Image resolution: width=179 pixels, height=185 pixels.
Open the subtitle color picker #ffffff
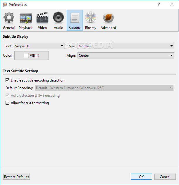[x=32, y=56]
